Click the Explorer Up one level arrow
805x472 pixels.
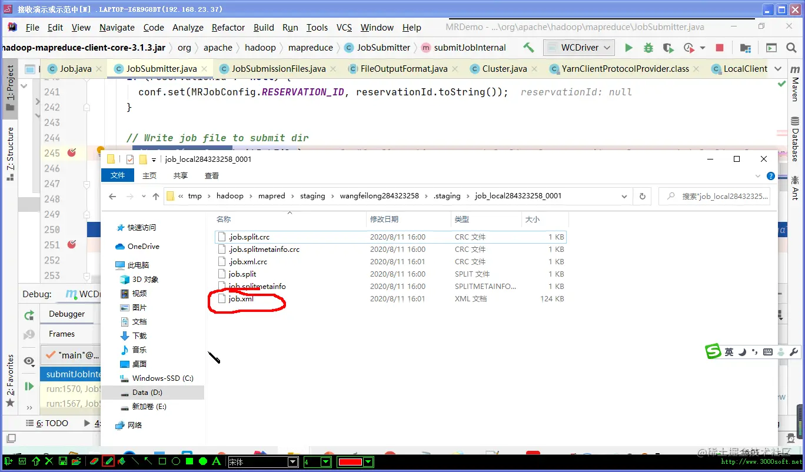[155, 196]
